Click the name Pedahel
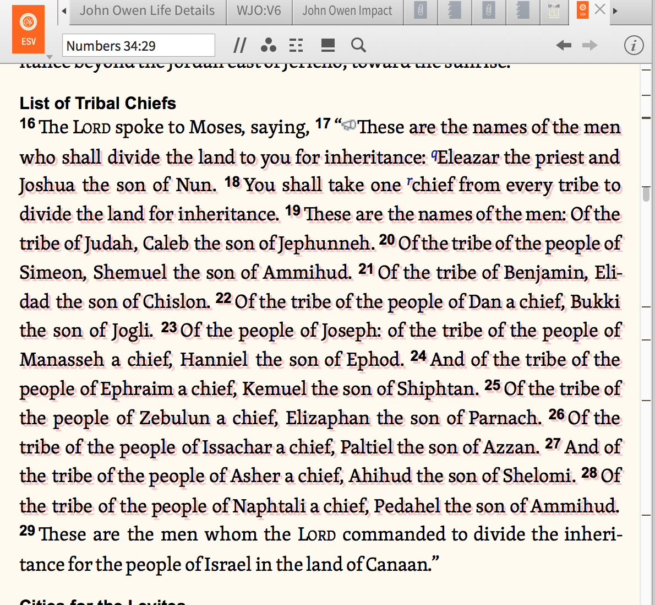655x605 pixels. click(407, 506)
